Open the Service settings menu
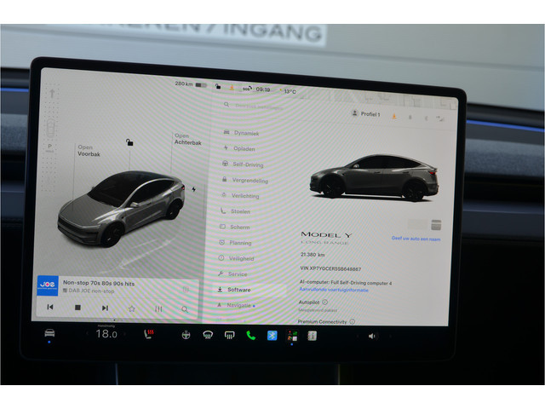Viewport: 545px width, 409px height. point(232,274)
